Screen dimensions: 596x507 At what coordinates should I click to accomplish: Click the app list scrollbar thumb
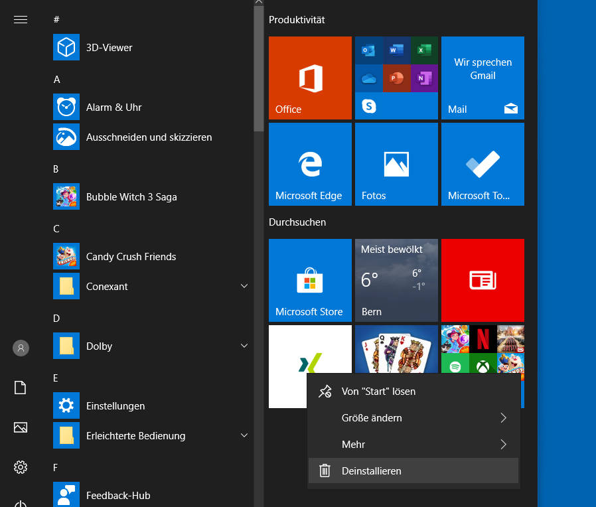[x=259, y=68]
